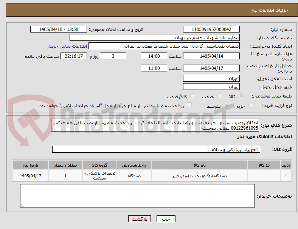Click the unit cell دستگاه
The image size is (298, 229).
[134, 176]
